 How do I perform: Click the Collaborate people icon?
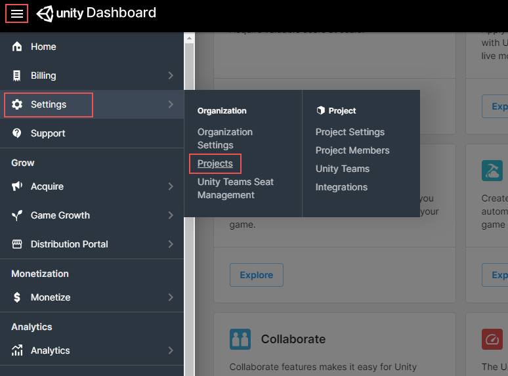tap(240, 339)
